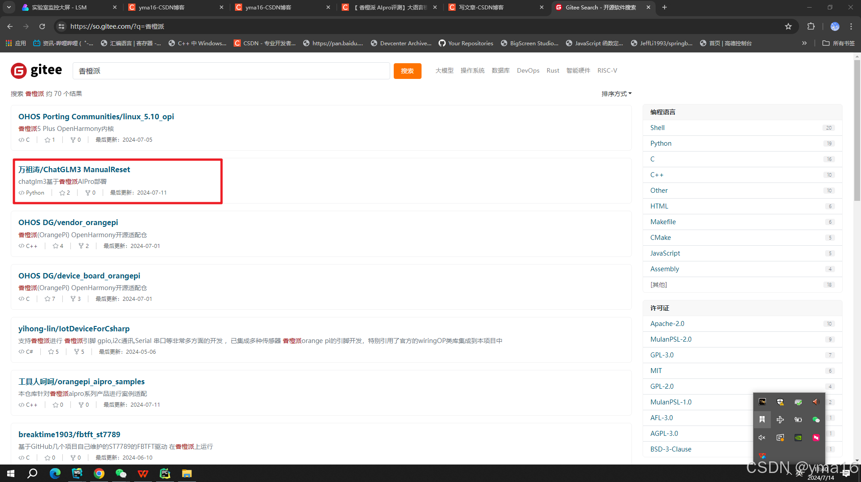
Task: Bookmark this page with the star icon
Action: coord(788,26)
